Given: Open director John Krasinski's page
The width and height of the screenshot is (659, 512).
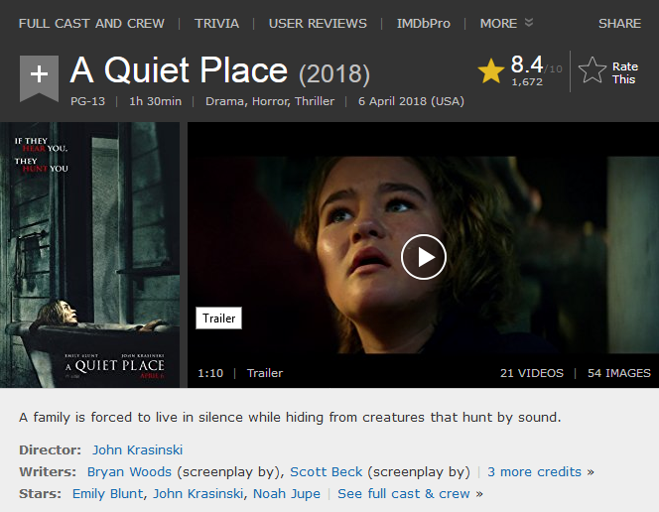Looking at the screenshot, I should (137, 449).
